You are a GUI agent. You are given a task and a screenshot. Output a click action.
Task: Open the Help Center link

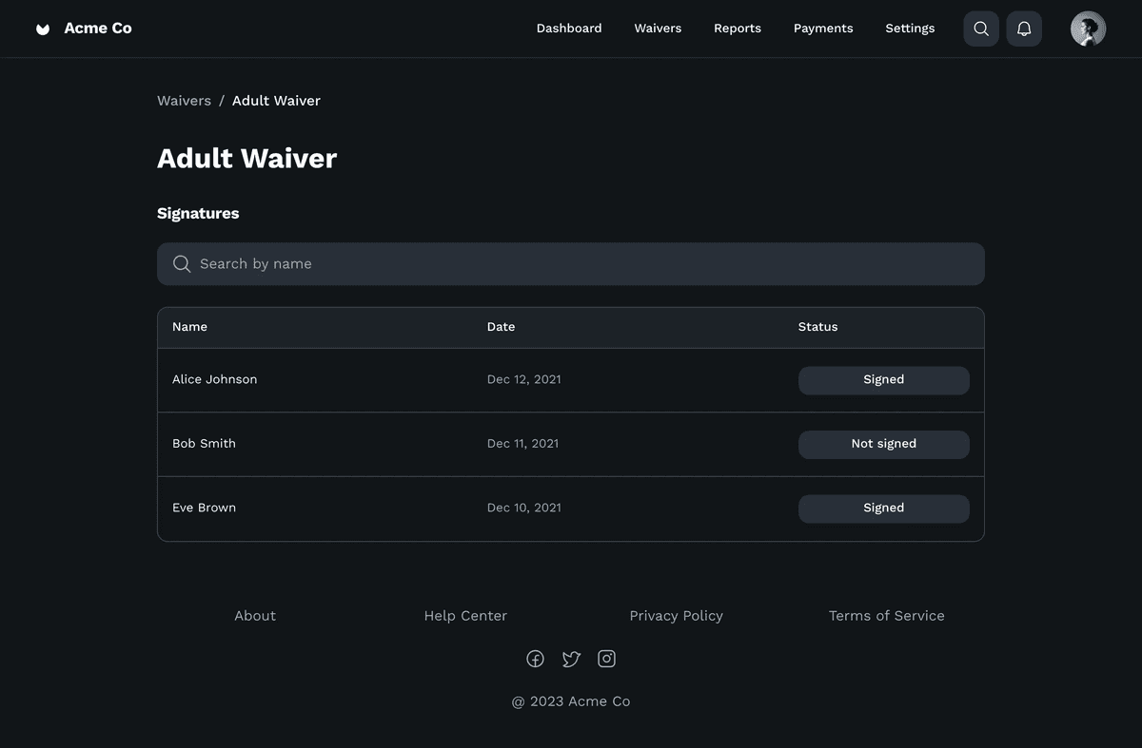(x=465, y=615)
